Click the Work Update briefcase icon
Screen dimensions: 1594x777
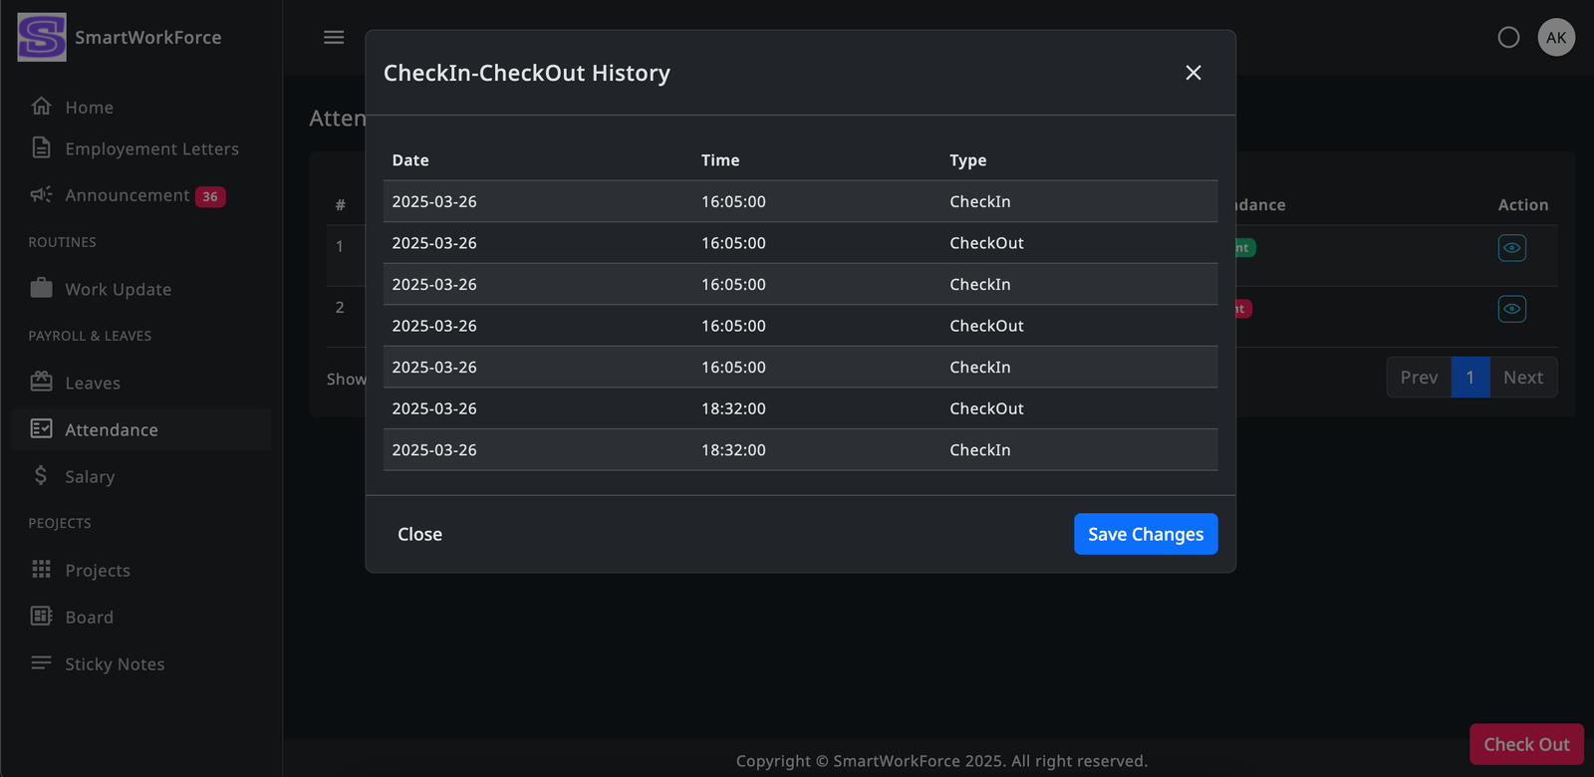41,289
